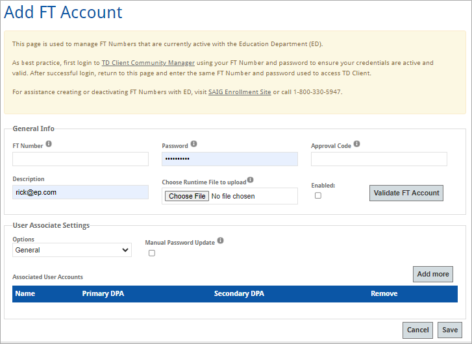Viewport: 472px width, 344px height.
Task: Visit the SAIG Enrollment Site link
Action: pos(240,92)
